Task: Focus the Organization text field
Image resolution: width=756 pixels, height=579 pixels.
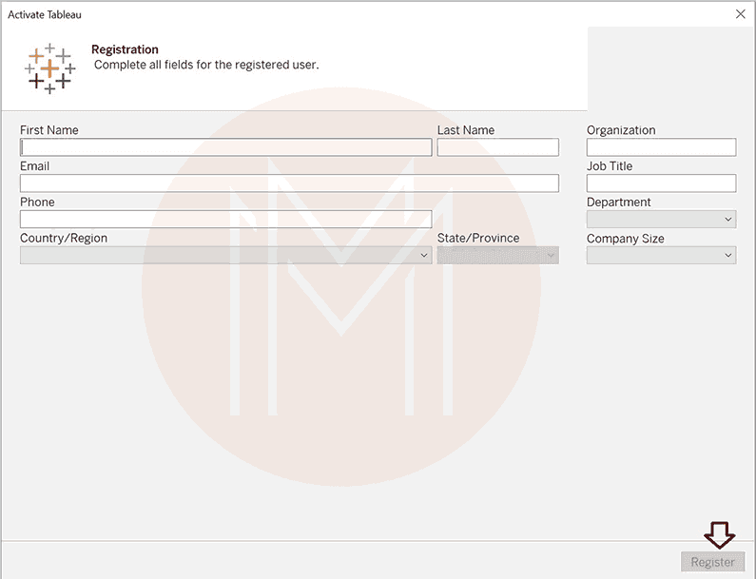Action: [x=661, y=147]
